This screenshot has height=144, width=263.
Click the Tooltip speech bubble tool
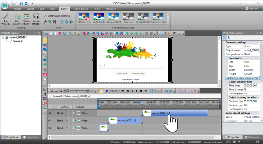(45, 79)
